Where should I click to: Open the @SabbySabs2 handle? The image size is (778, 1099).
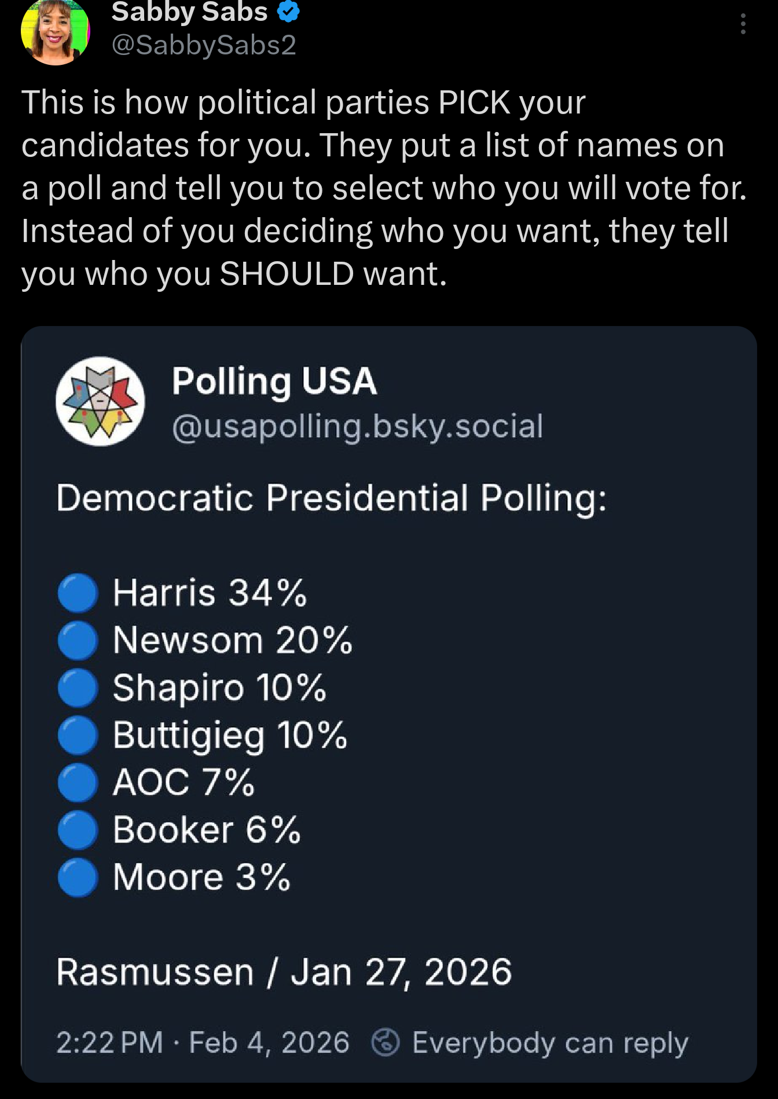[204, 45]
